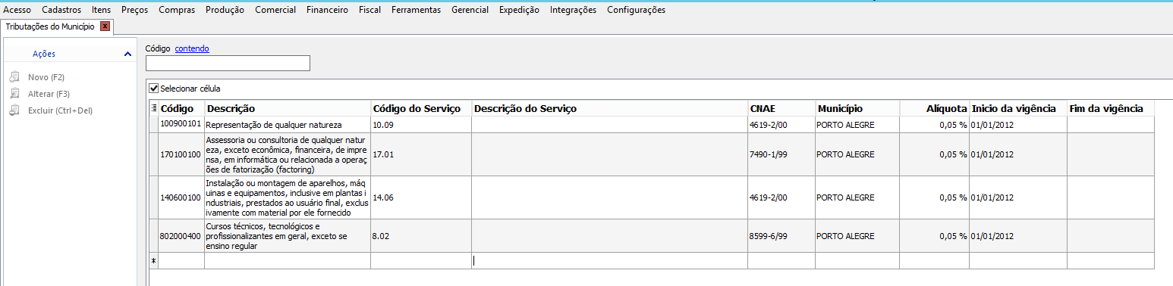Viewport: 1173px width, 286px height.
Task: Click the Alterar (F3) edit icon
Action: click(14, 94)
